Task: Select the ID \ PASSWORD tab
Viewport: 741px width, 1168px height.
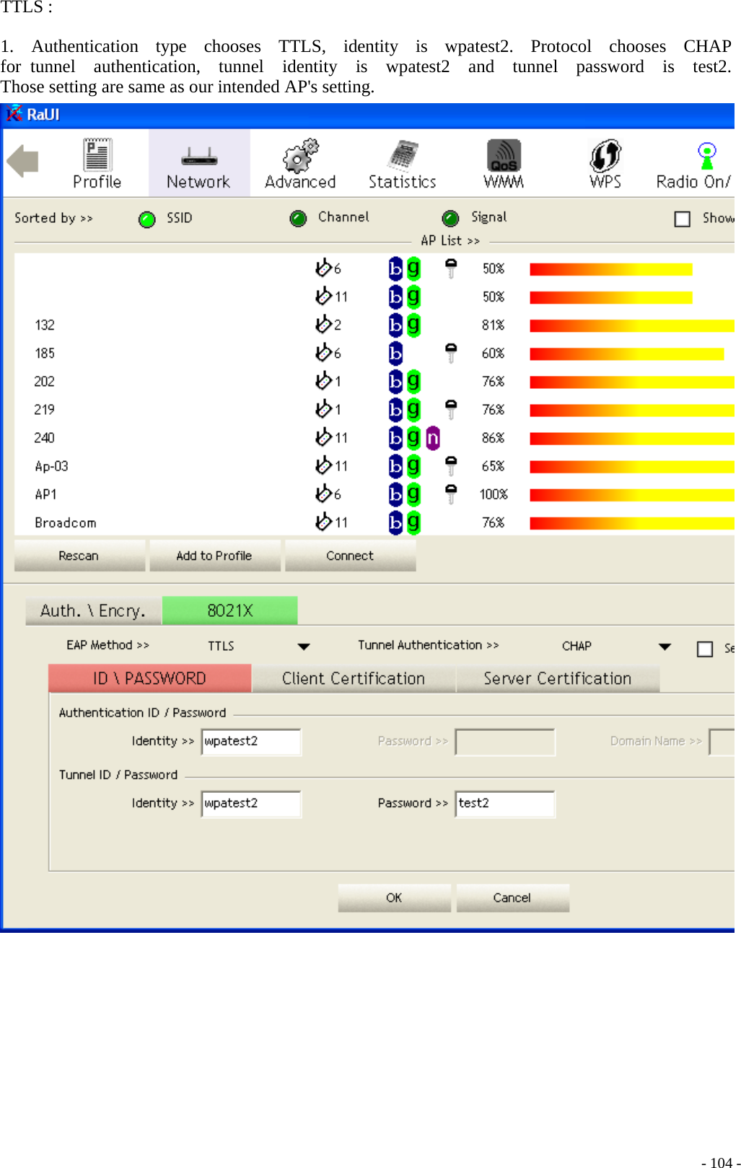Action: click(x=150, y=678)
